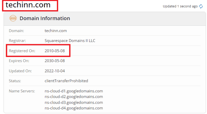Select the Domain Information panel header
This screenshot has height=114, width=207.
pos(45,18)
